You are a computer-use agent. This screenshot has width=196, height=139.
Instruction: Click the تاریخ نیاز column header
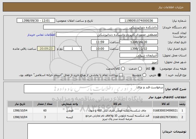coord(20,104)
